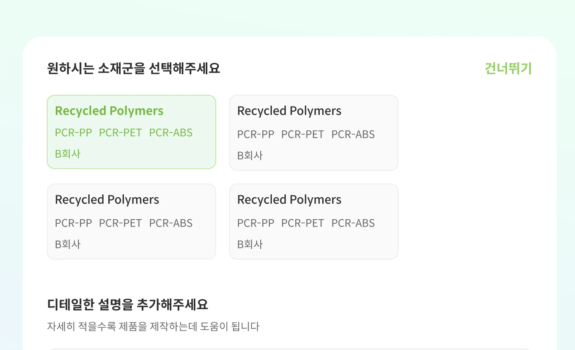The height and width of the screenshot is (350, 575).
Task: Click B회사 tag in the bottom-left card
Action: click(67, 244)
